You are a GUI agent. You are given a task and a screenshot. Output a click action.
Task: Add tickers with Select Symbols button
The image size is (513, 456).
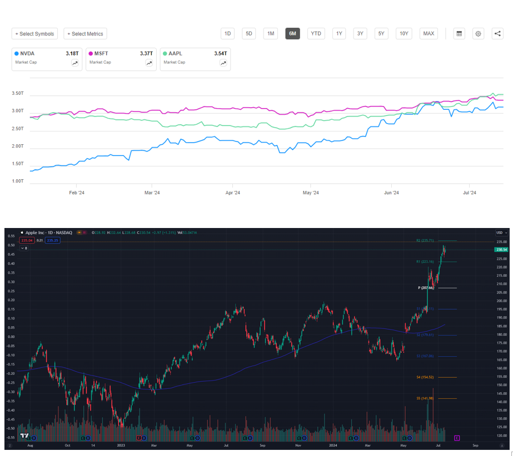pyautogui.click(x=34, y=34)
